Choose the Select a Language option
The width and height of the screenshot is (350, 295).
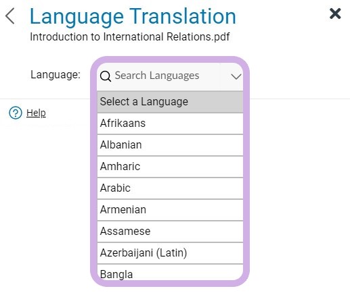click(170, 102)
